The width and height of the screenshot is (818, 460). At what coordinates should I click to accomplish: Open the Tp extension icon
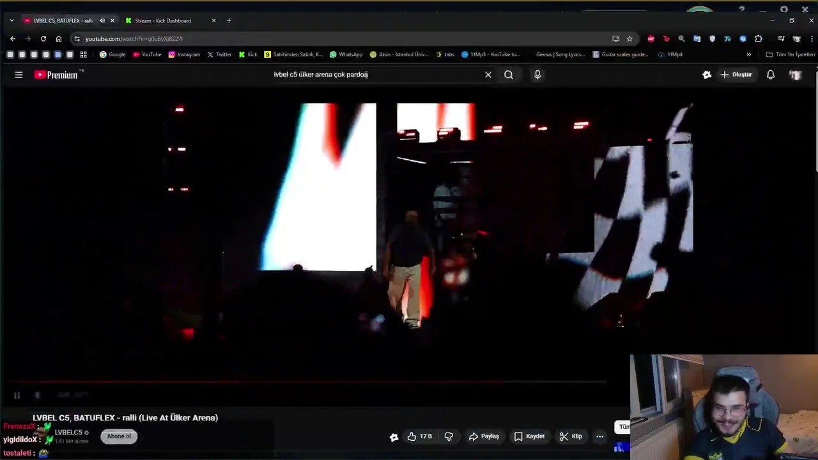tap(666, 39)
